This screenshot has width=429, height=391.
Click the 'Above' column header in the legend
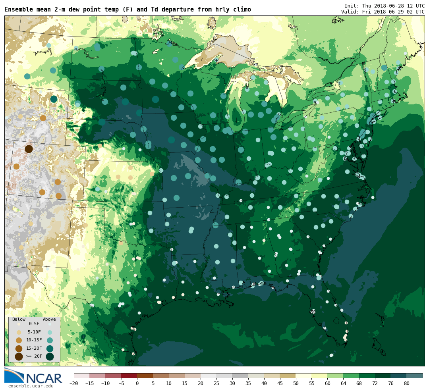coord(49,319)
